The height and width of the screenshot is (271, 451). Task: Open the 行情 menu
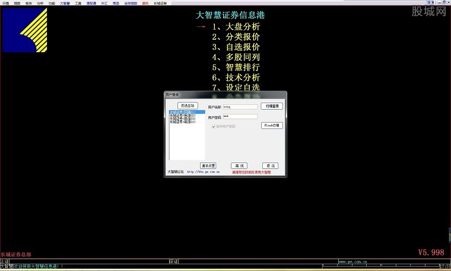click(5, 3)
